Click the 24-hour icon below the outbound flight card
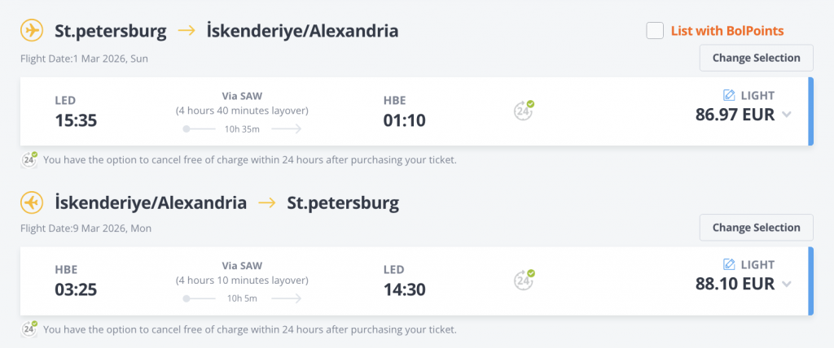 tap(29, 159)
